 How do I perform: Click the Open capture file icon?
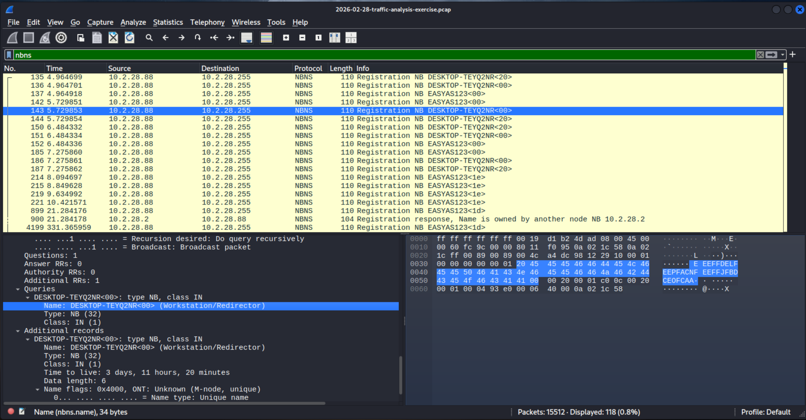81,38
